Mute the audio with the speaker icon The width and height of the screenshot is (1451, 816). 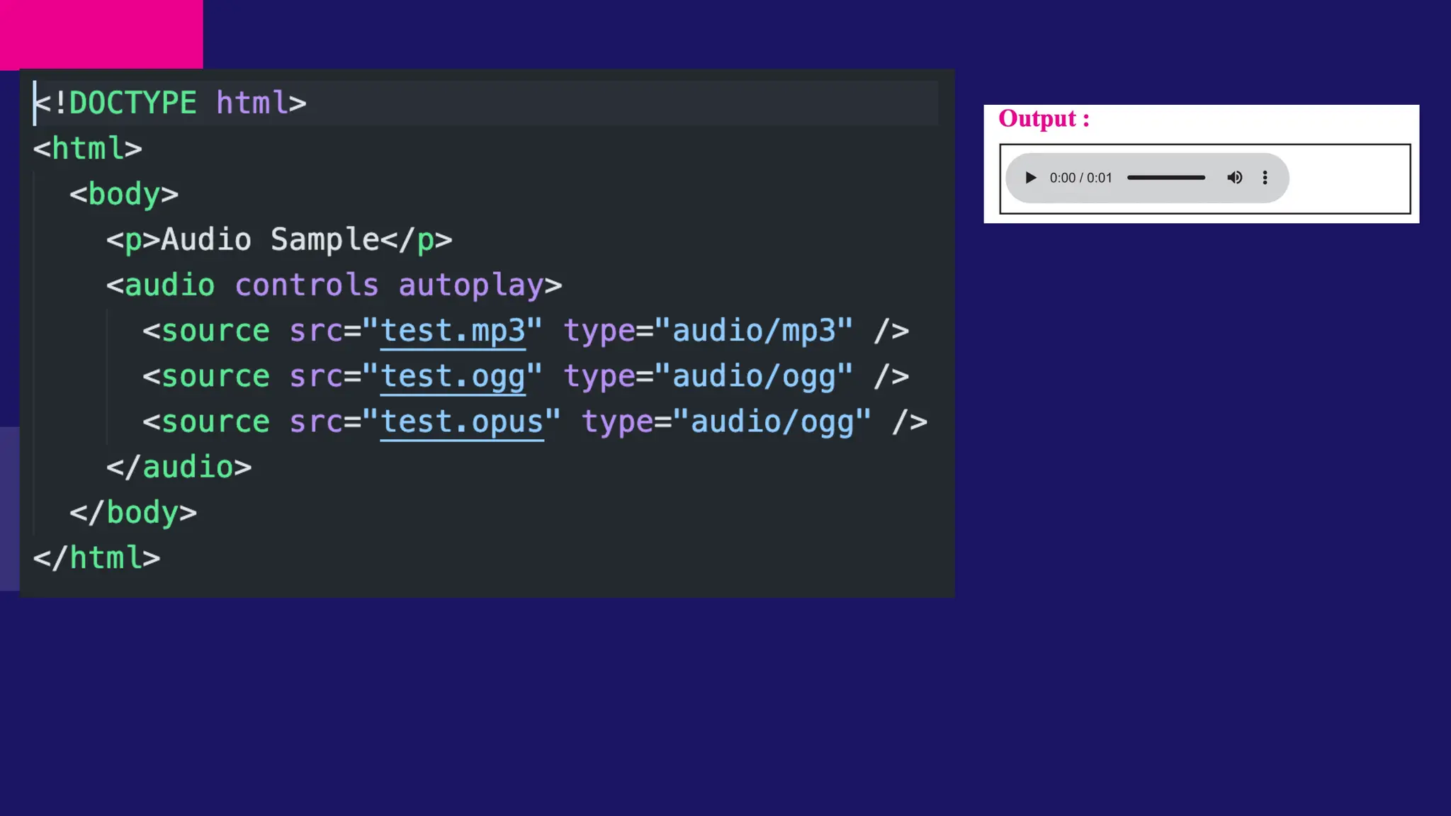click(x=1234, y=178)
